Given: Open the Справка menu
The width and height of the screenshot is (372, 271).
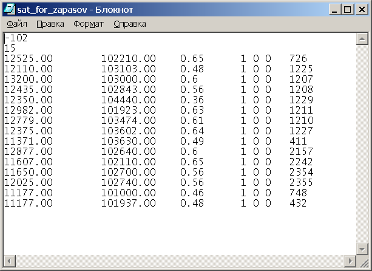Looking at the screenshot, I should point(130,24).
